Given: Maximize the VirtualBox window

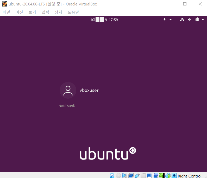Looking at the screenshot, I should [x=185, y=4].
